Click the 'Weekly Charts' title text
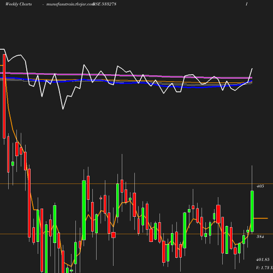 point(19,4)
